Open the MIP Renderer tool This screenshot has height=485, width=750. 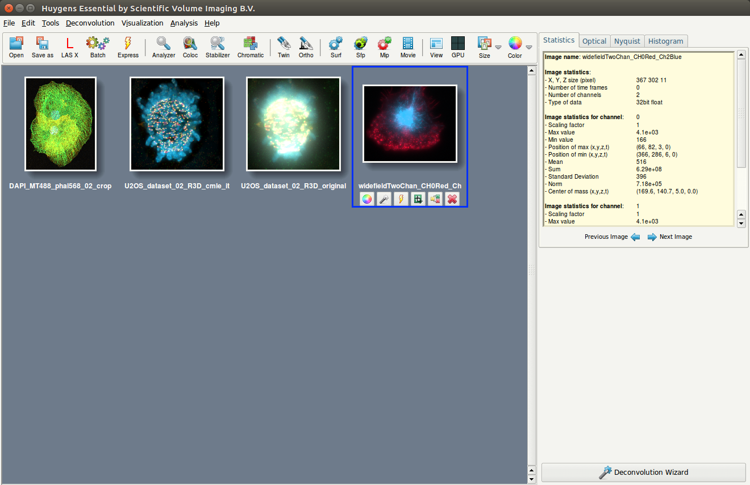click(385, 47)
